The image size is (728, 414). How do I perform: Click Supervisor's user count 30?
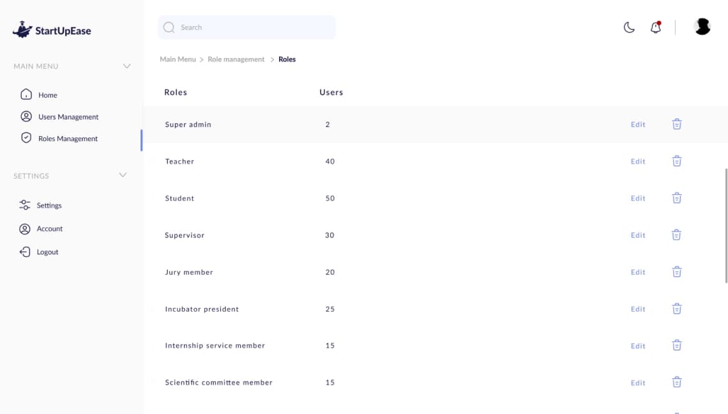pos(330,235)
